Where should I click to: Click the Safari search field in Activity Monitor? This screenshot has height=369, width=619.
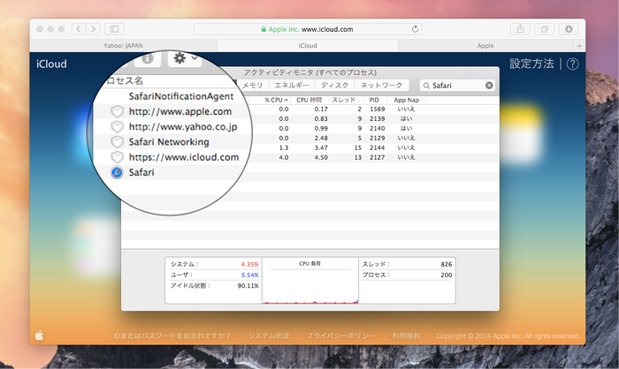click(457, 85)
